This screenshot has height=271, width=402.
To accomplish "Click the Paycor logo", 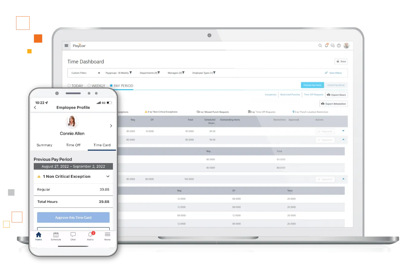I will [79, 46].
